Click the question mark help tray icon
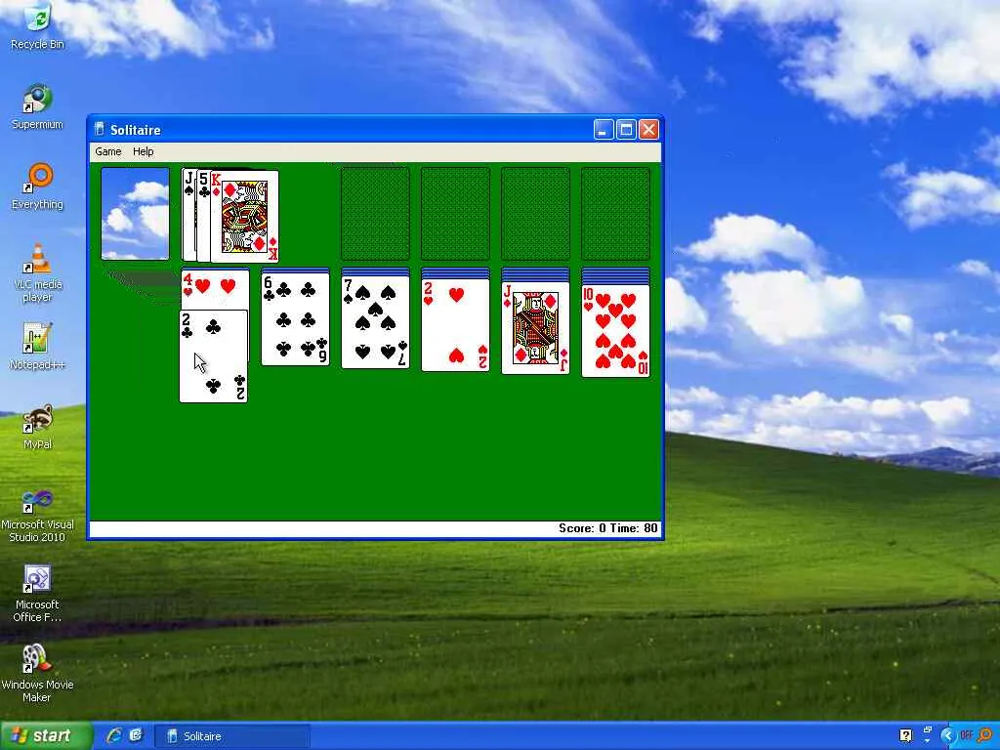1000x750 pixels. pyautogui.click(x=905, y=736)
